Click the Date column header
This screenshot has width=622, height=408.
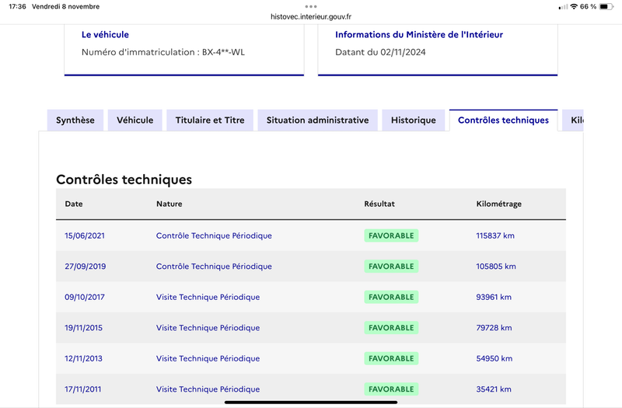[74, 204]
